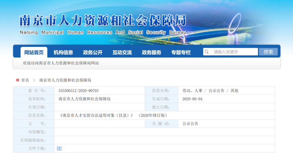Click the 生效日期 label cell
This screenshot has width=293, height=155.
(x=34, y=107)
